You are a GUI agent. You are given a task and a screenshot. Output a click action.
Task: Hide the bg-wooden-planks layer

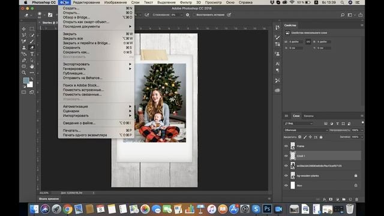[286, 176]
